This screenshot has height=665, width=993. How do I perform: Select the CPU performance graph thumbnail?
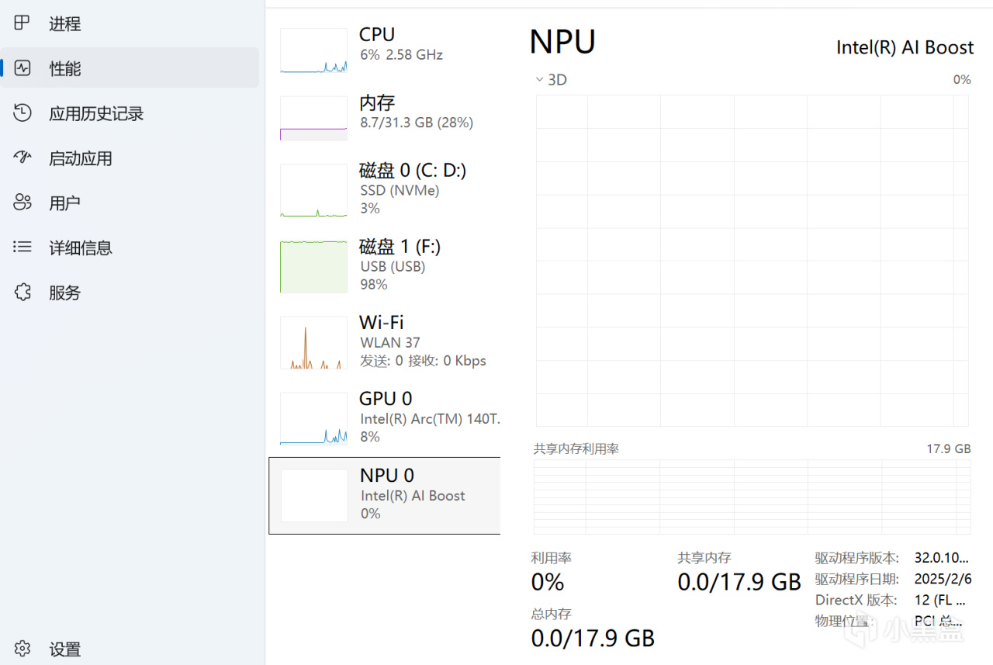click(x=313, y=51)
